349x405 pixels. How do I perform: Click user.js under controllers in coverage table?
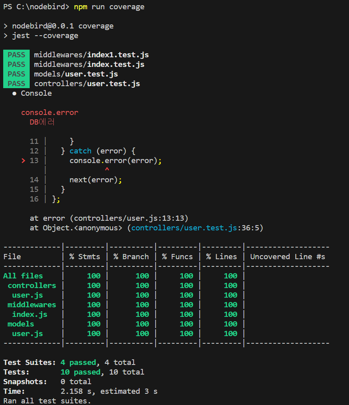[27, 295]
